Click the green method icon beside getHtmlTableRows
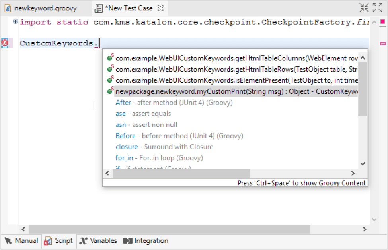This screenshot has height=250, width=388. 110,68
